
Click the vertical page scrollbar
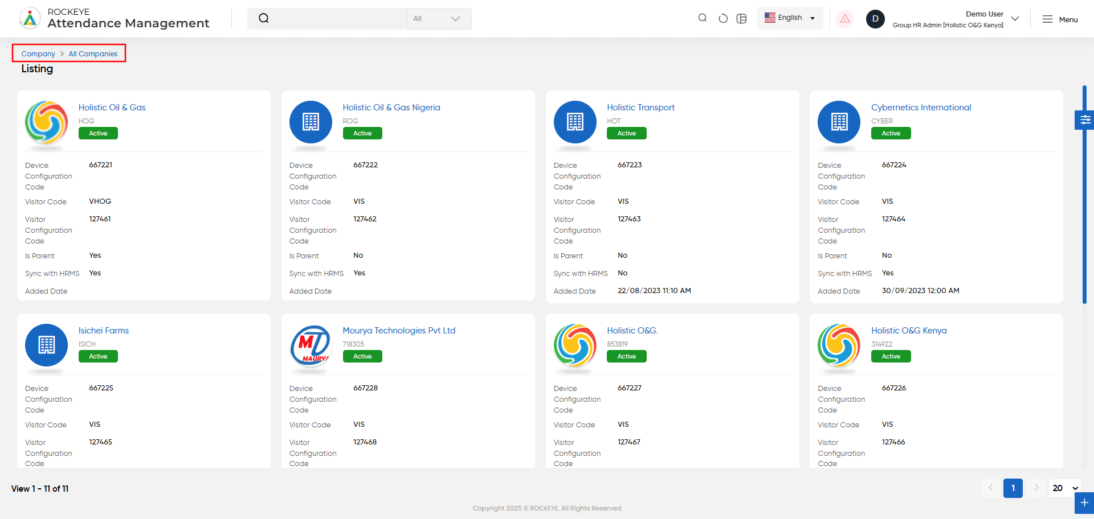point(1084,195)
